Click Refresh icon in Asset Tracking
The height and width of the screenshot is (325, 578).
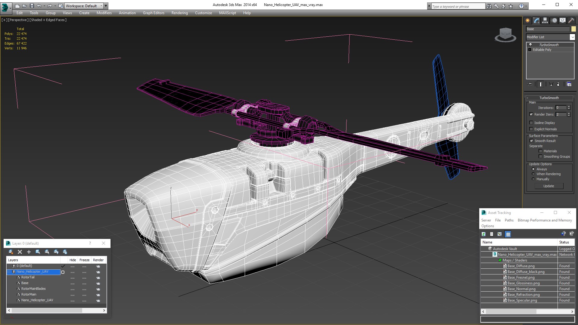click(x=483, y=234)
